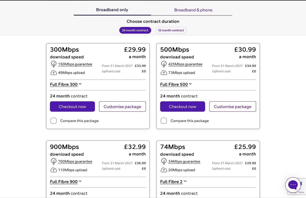This screenshot has width=306, height=198.
Task: Click the speed gauge icon for 425Mbps guarantee
Action: [x=164, y=64]
